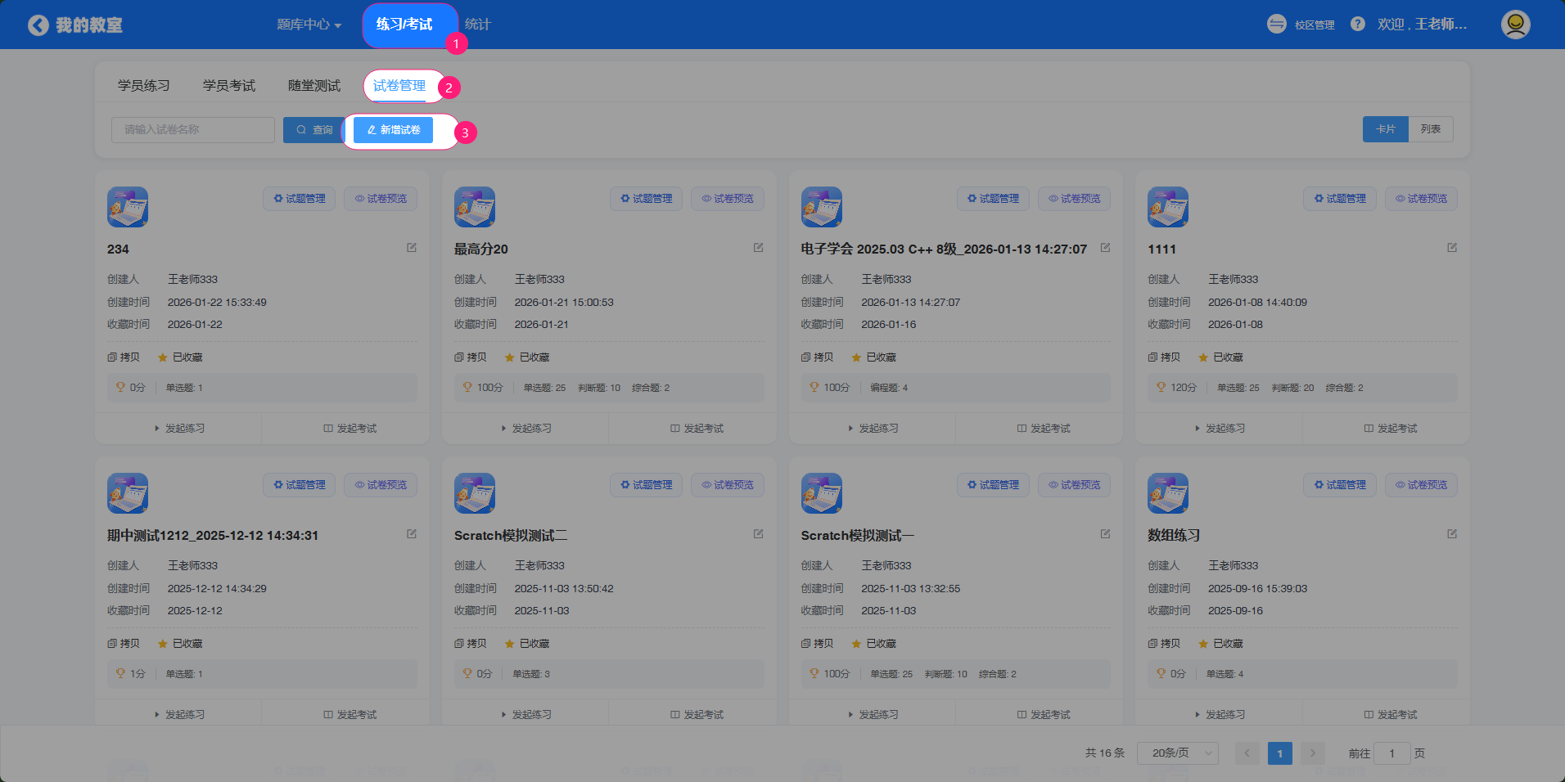Viewport: 1565px width, 782px height.
Task: Click the help question mark icon
Action: click(x=1358, y=25)
